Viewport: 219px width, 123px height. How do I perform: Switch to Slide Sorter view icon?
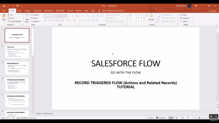[x=177, y=118]
